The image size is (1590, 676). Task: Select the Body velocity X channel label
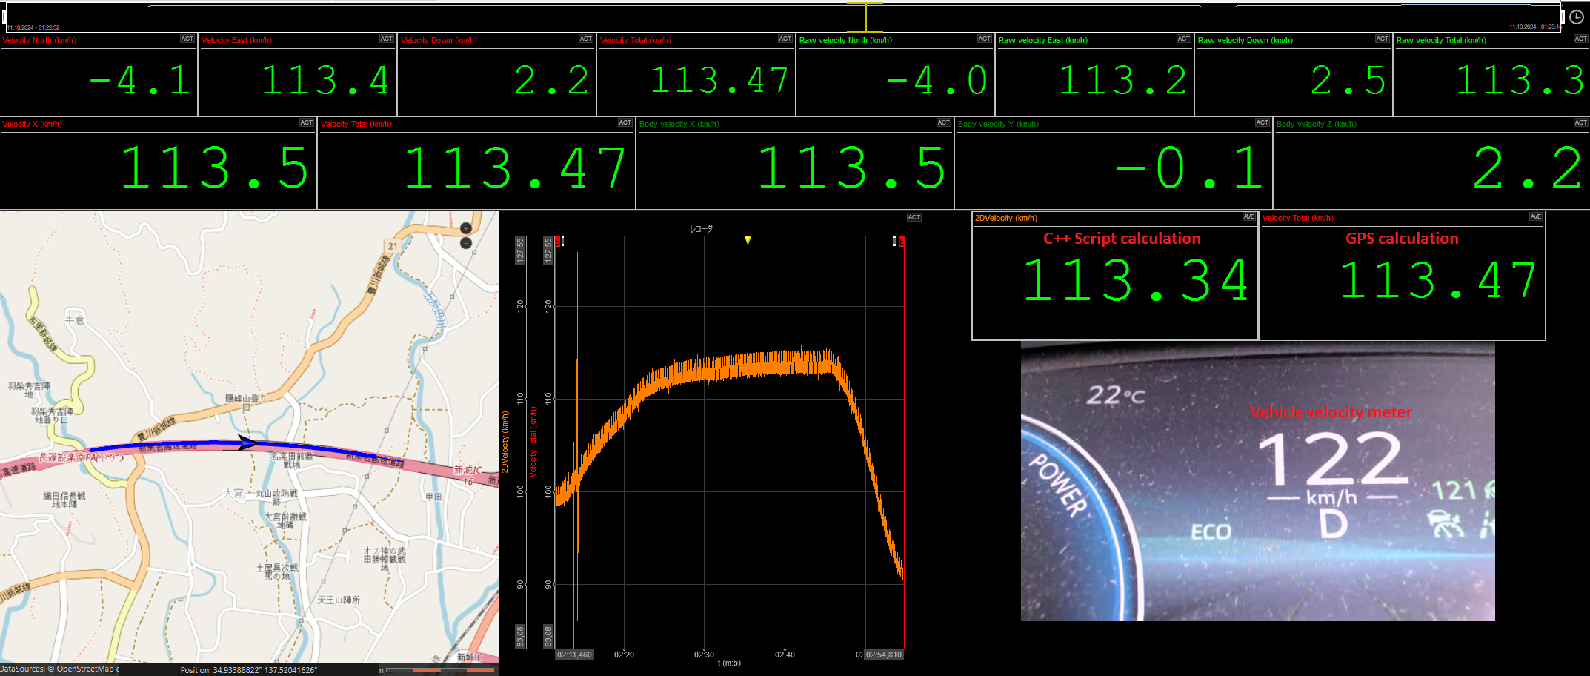click(x=679, y=124)
